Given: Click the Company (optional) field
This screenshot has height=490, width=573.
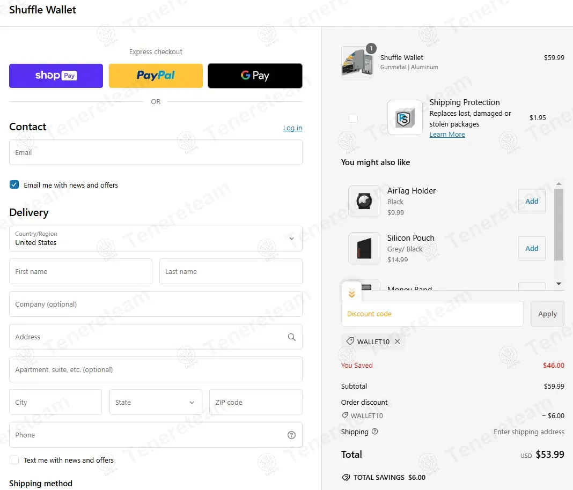Looking at the screenshot, I should [x=156, y=304].
